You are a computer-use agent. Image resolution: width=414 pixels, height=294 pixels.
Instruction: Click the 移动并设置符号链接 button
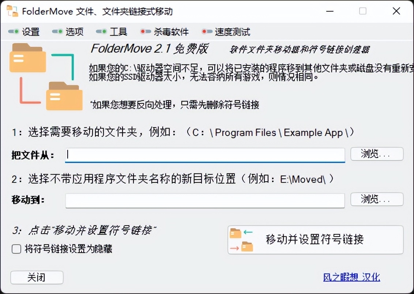coord(316,240)
